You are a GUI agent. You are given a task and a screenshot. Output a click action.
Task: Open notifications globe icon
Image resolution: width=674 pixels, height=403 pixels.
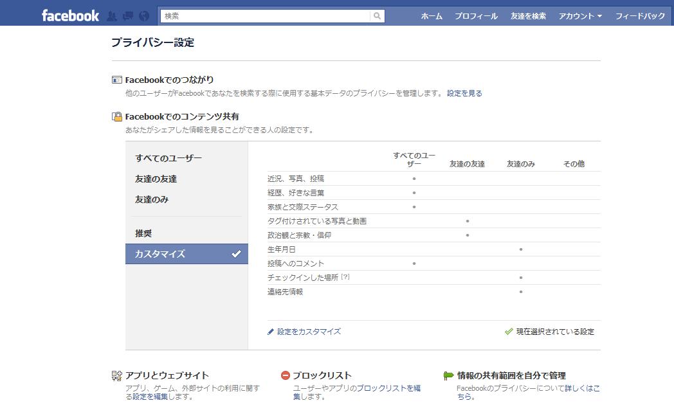(x=144, y=16)
